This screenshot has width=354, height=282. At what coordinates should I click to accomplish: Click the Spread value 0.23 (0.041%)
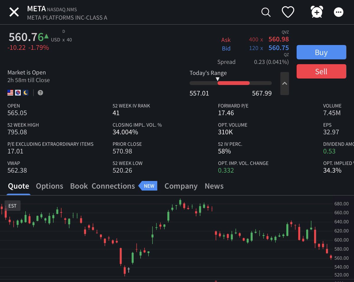coord(271,62)
